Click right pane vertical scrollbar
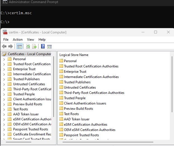Viewport: 174px width, 146px height. coord(172,84)
